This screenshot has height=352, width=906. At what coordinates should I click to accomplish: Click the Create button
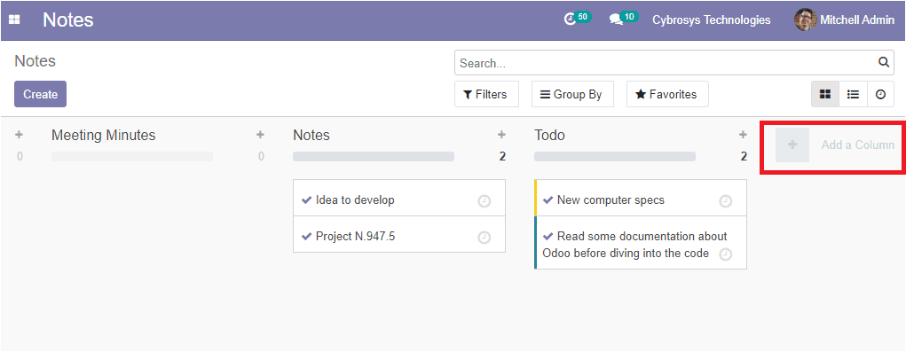click(x=41, y=94)
